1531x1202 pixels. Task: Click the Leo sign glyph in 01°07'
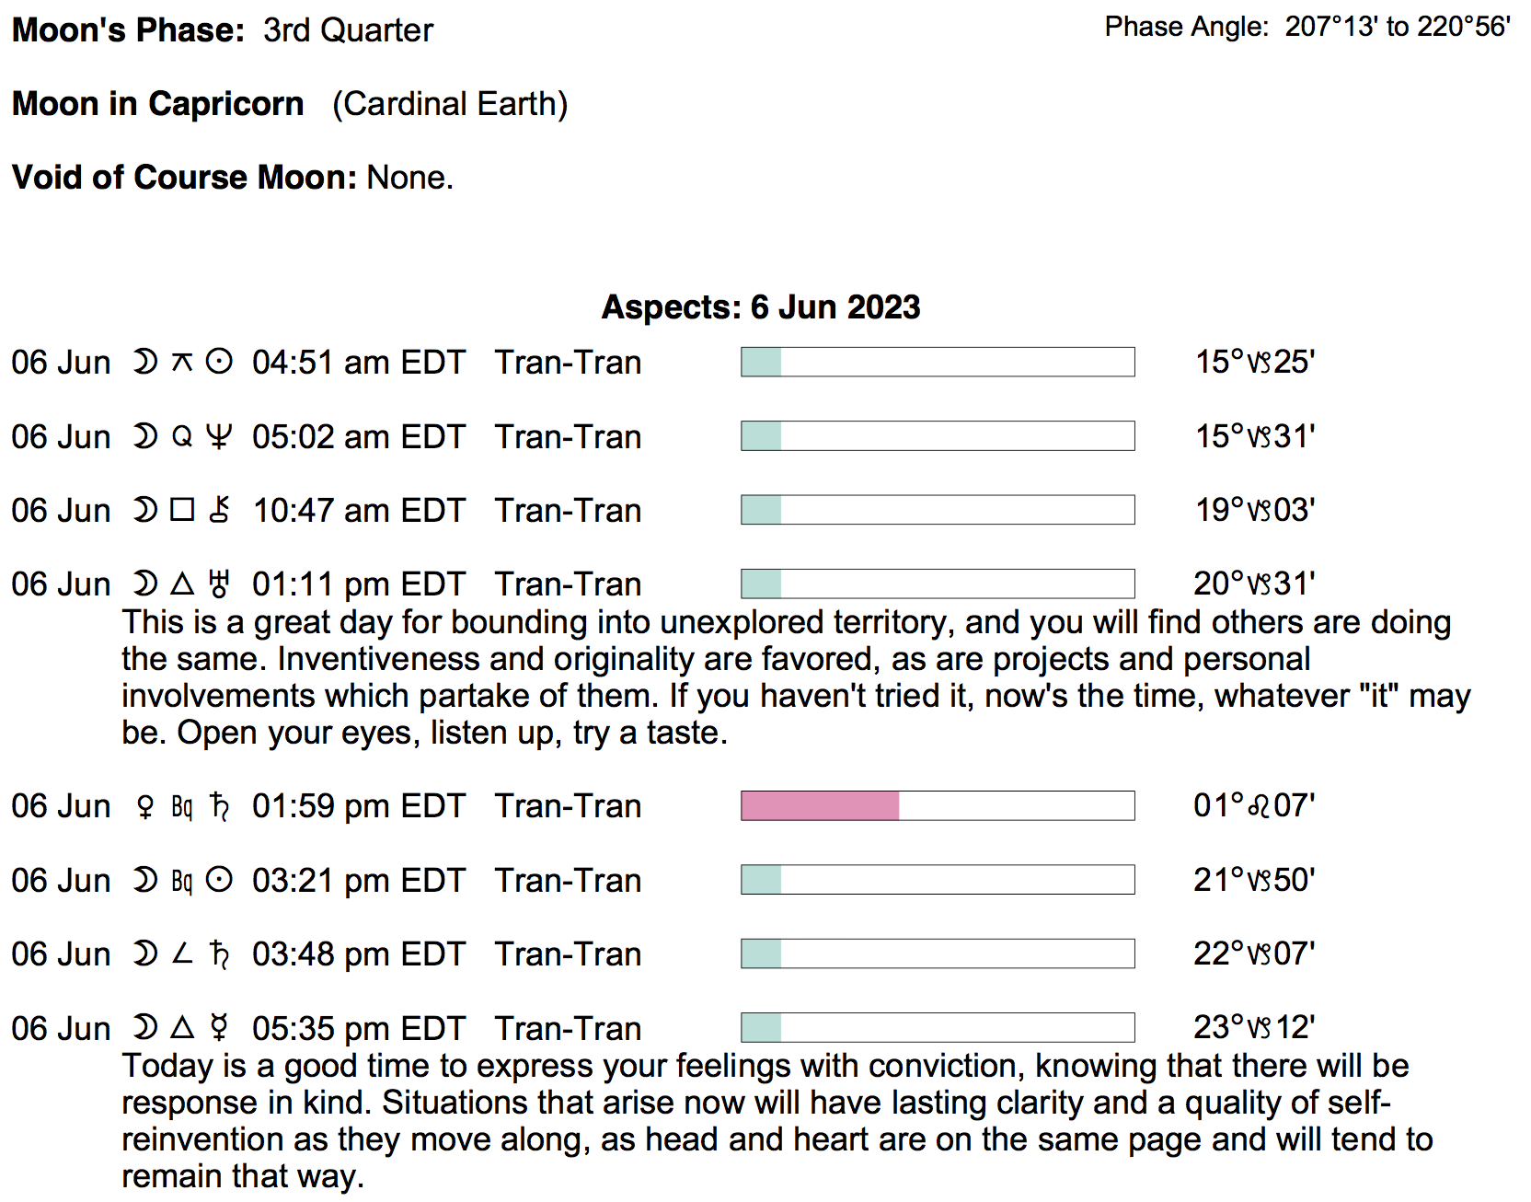coord(1258,807)
